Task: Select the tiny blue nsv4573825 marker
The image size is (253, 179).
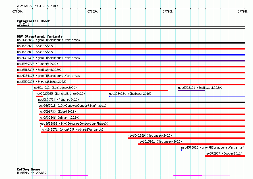Action: click(182, 151)
